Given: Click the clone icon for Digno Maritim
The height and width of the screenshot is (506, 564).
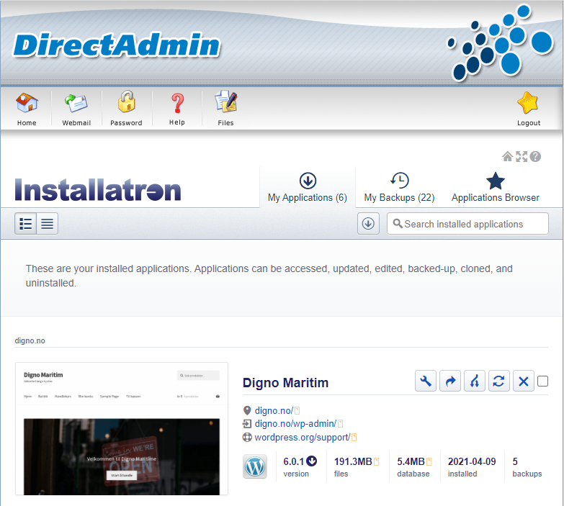Looking at the screenshot, I should point(475,381).
